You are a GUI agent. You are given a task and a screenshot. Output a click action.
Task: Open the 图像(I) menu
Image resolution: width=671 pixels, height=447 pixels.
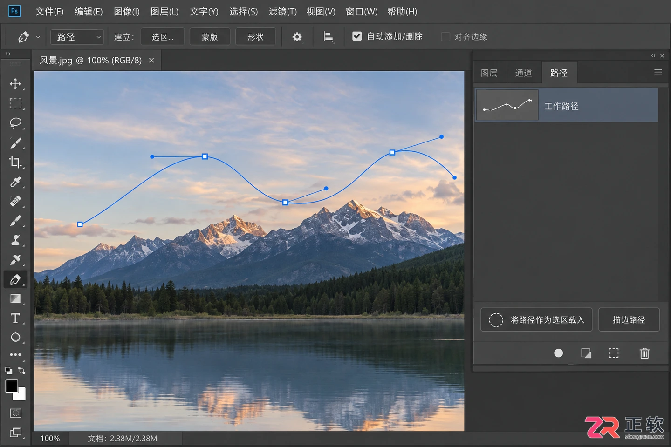pyautogui.click(x=127, y=12)
